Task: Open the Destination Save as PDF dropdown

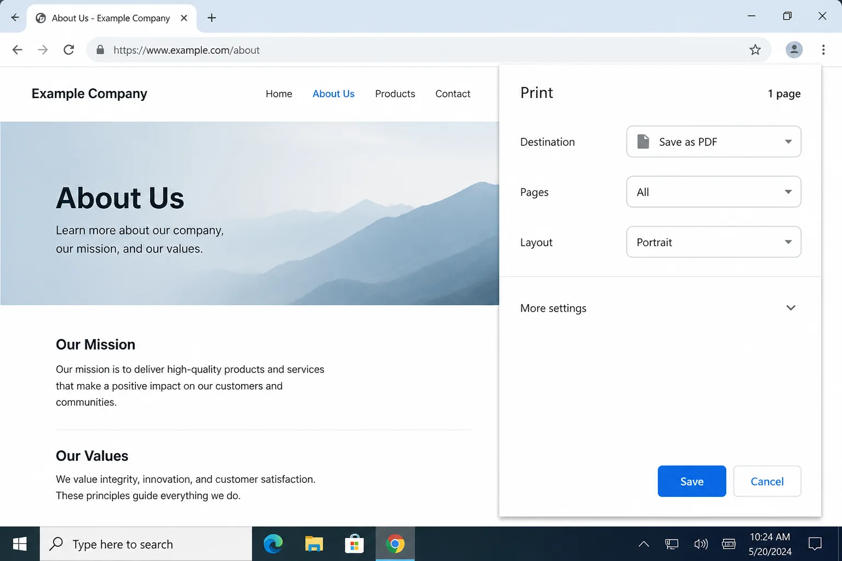Action: pyautogui.click(x=714, y=142)
